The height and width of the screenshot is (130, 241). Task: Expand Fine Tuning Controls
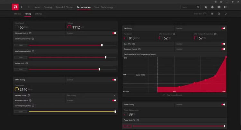click(173, 95)
